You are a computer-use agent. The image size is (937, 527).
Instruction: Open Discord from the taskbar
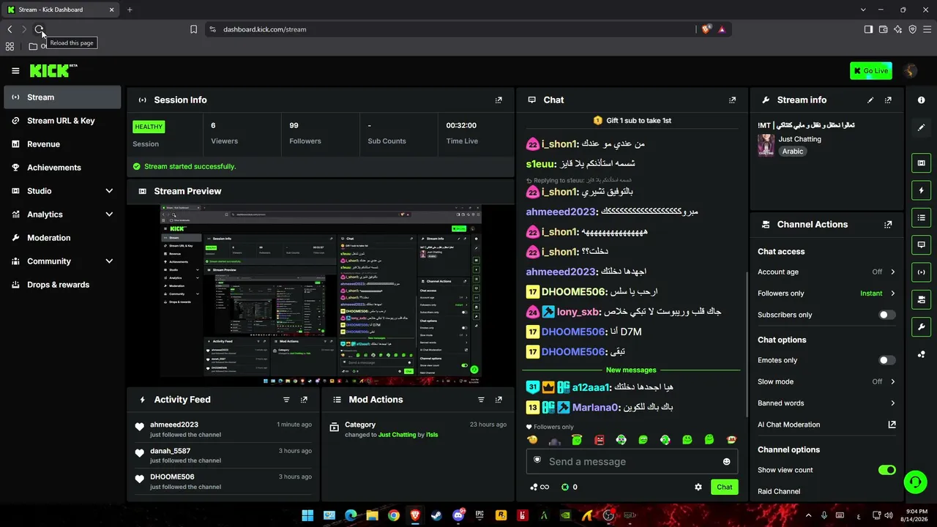coord(459,515)
